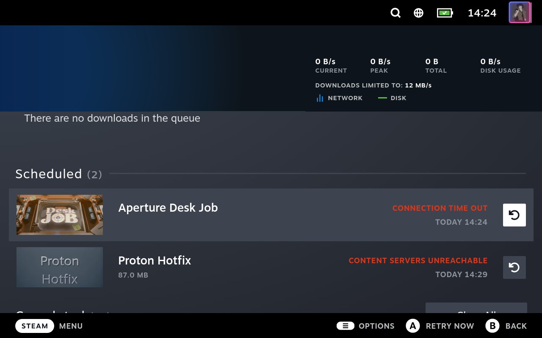Click the DISK USAGE statistic
The width and height of the screenshot is (542, 338).
pos(501,66)
